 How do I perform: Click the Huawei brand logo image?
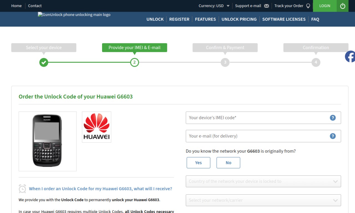(x=97, y=127)
